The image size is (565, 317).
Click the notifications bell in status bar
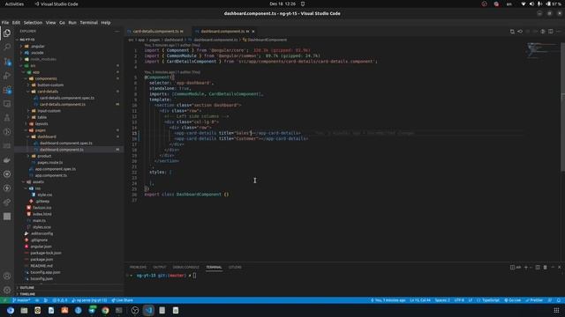559,300
